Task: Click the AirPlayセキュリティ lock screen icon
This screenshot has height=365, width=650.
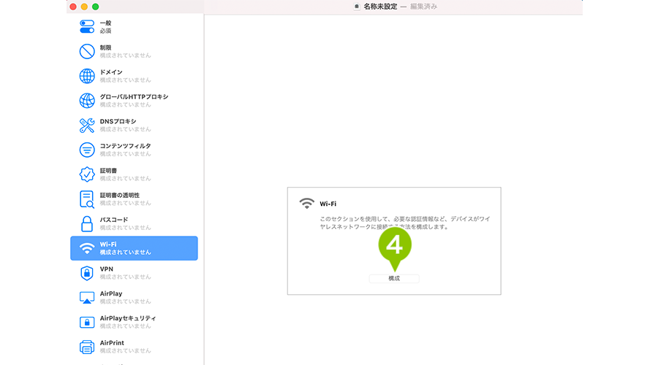Action: point(86,322)
